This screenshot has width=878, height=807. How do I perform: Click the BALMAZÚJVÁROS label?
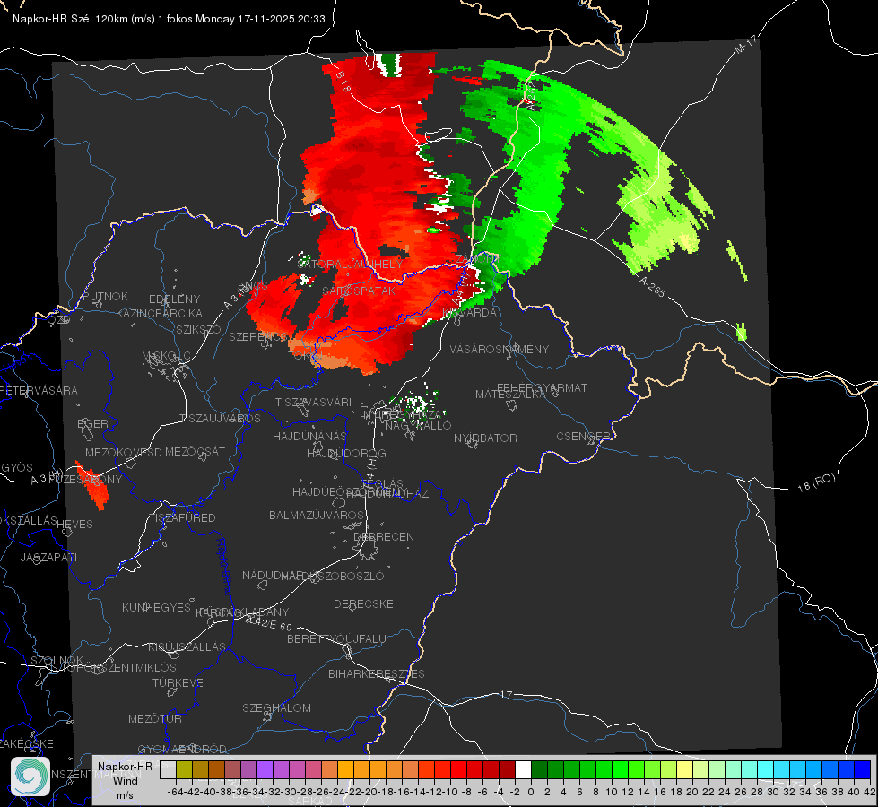tap(317, 515)
